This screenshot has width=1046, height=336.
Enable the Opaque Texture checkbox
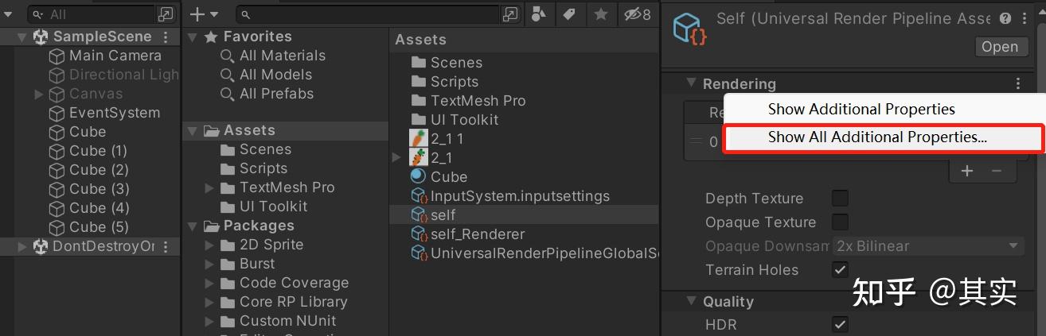[x=840, y=222]
